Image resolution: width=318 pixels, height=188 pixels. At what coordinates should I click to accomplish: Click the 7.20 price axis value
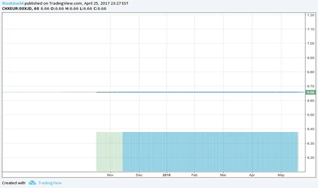coord(311,15)
